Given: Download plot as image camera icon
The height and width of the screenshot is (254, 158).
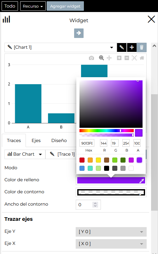Looking at the screenshot, I should (x=91, y=58).
